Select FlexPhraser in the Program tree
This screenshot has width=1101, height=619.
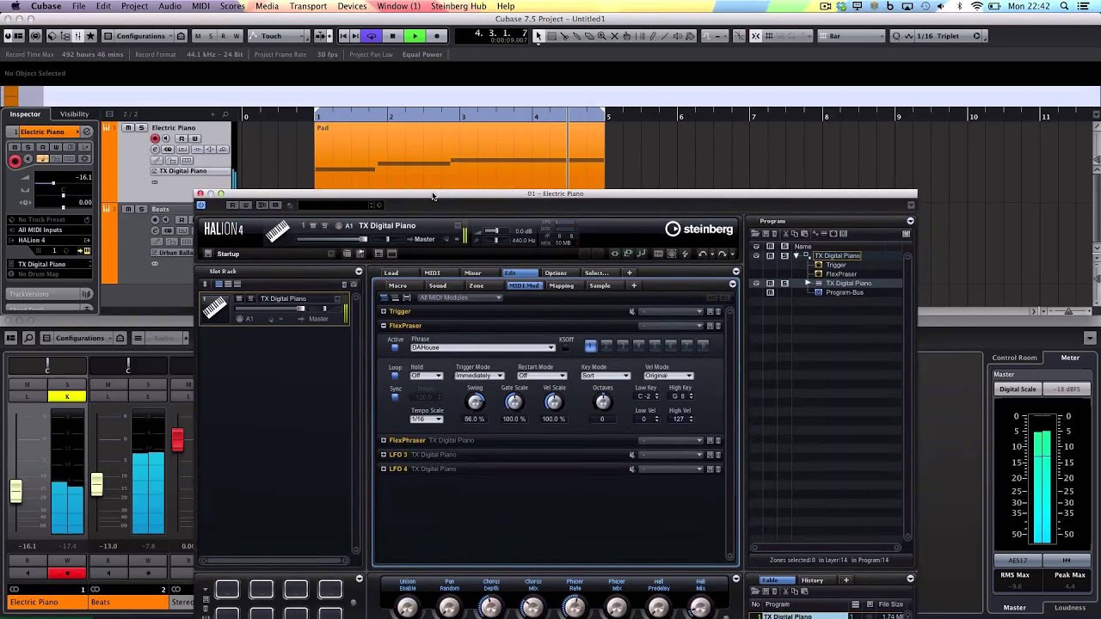click(841, 274)
